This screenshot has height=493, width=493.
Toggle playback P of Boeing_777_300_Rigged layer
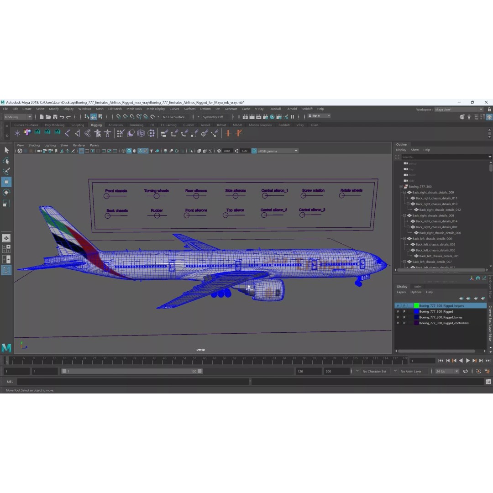pos(404,312)
